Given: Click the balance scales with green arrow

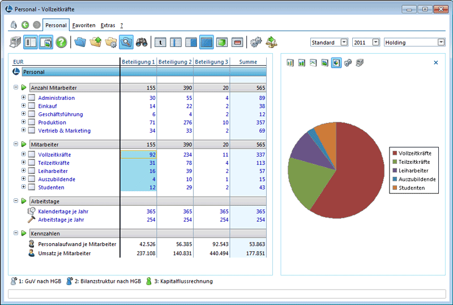Looking at the screenshot, I should point(271,43).
